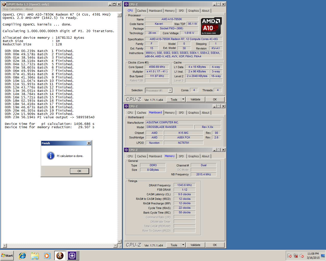The height and width of the screenshot is (261, 326).
Task: Click Tools button in top CPU-Z window
Action: coord(174,99)
